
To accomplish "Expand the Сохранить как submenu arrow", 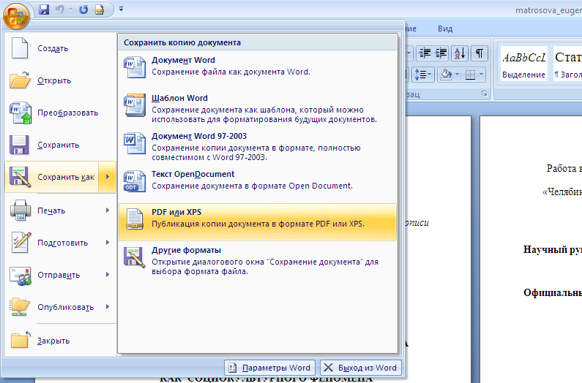I will (108, 177).
